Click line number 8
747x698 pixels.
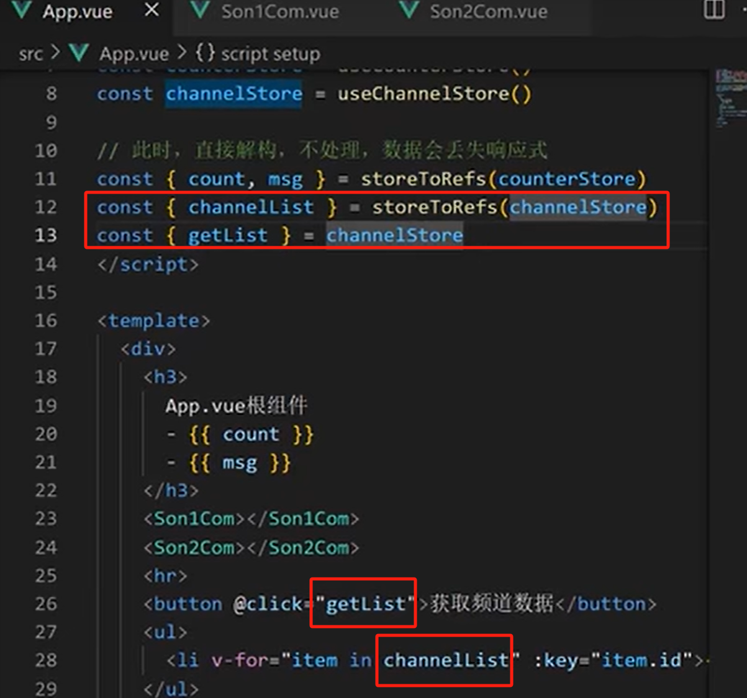coord(52,94)
